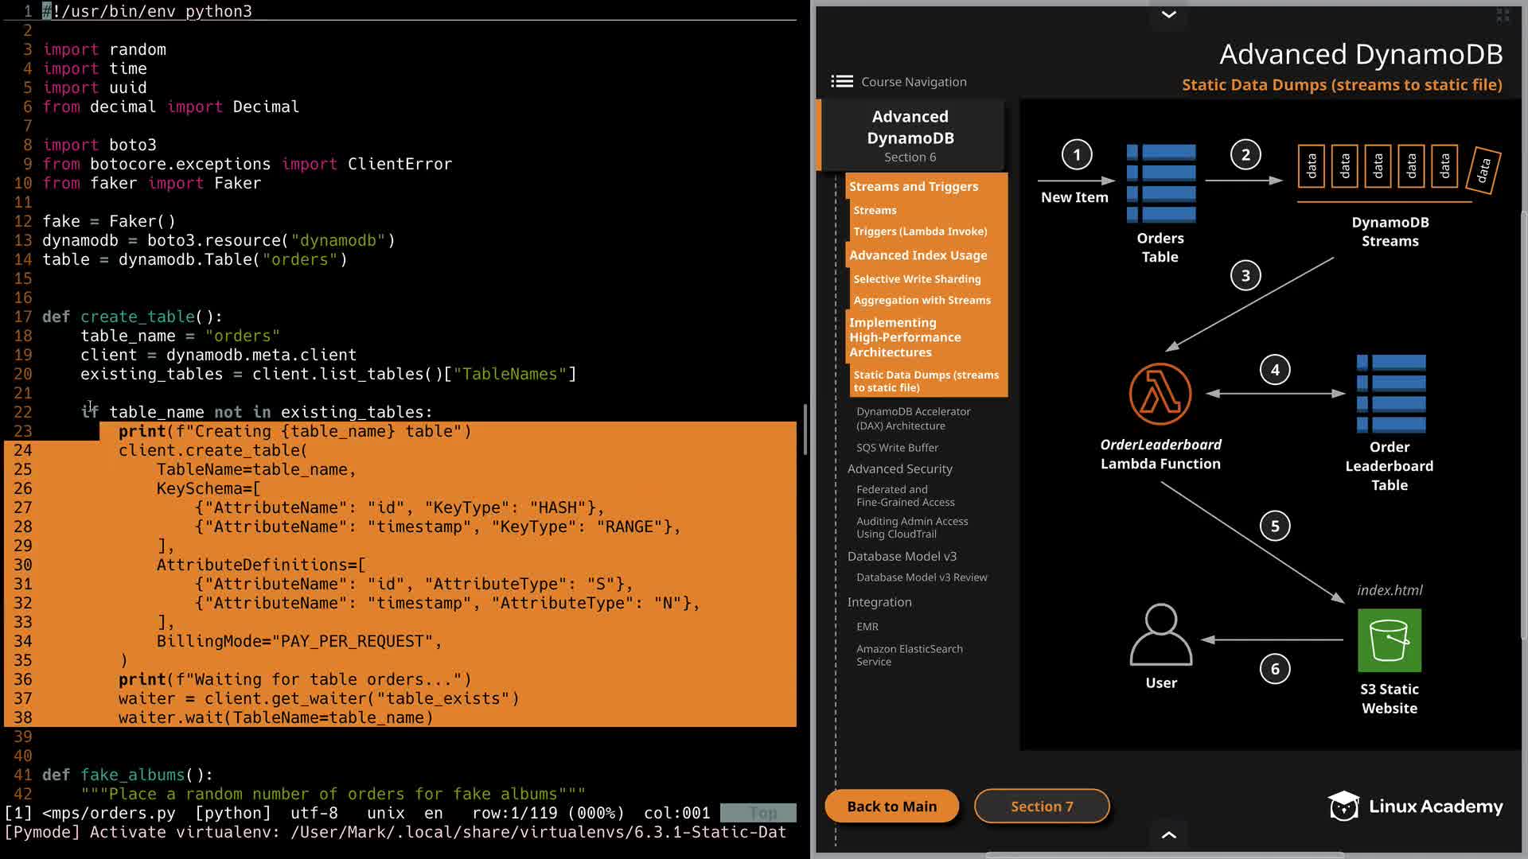
Task: Expand the bottom panel chevron
Action: [x=1168, y=834]
